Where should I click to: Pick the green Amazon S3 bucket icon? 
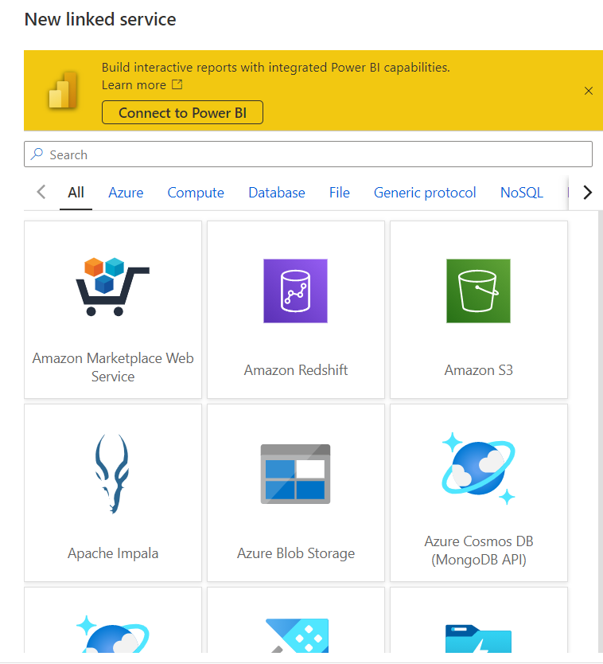pos(478,291)
